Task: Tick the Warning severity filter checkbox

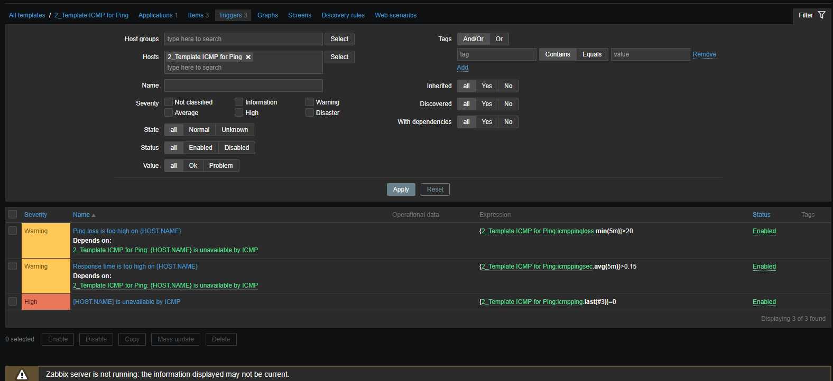Action: 310,102
